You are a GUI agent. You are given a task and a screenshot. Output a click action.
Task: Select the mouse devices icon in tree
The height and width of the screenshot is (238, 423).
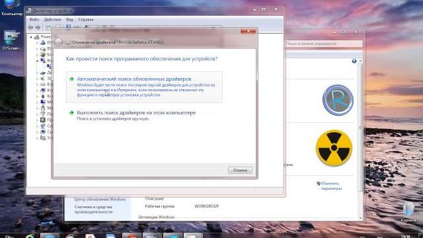(x=43, y=108)
